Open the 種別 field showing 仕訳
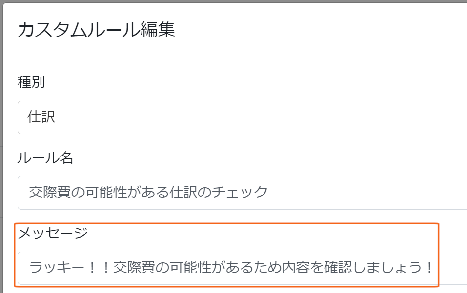 tap(242, 117)
